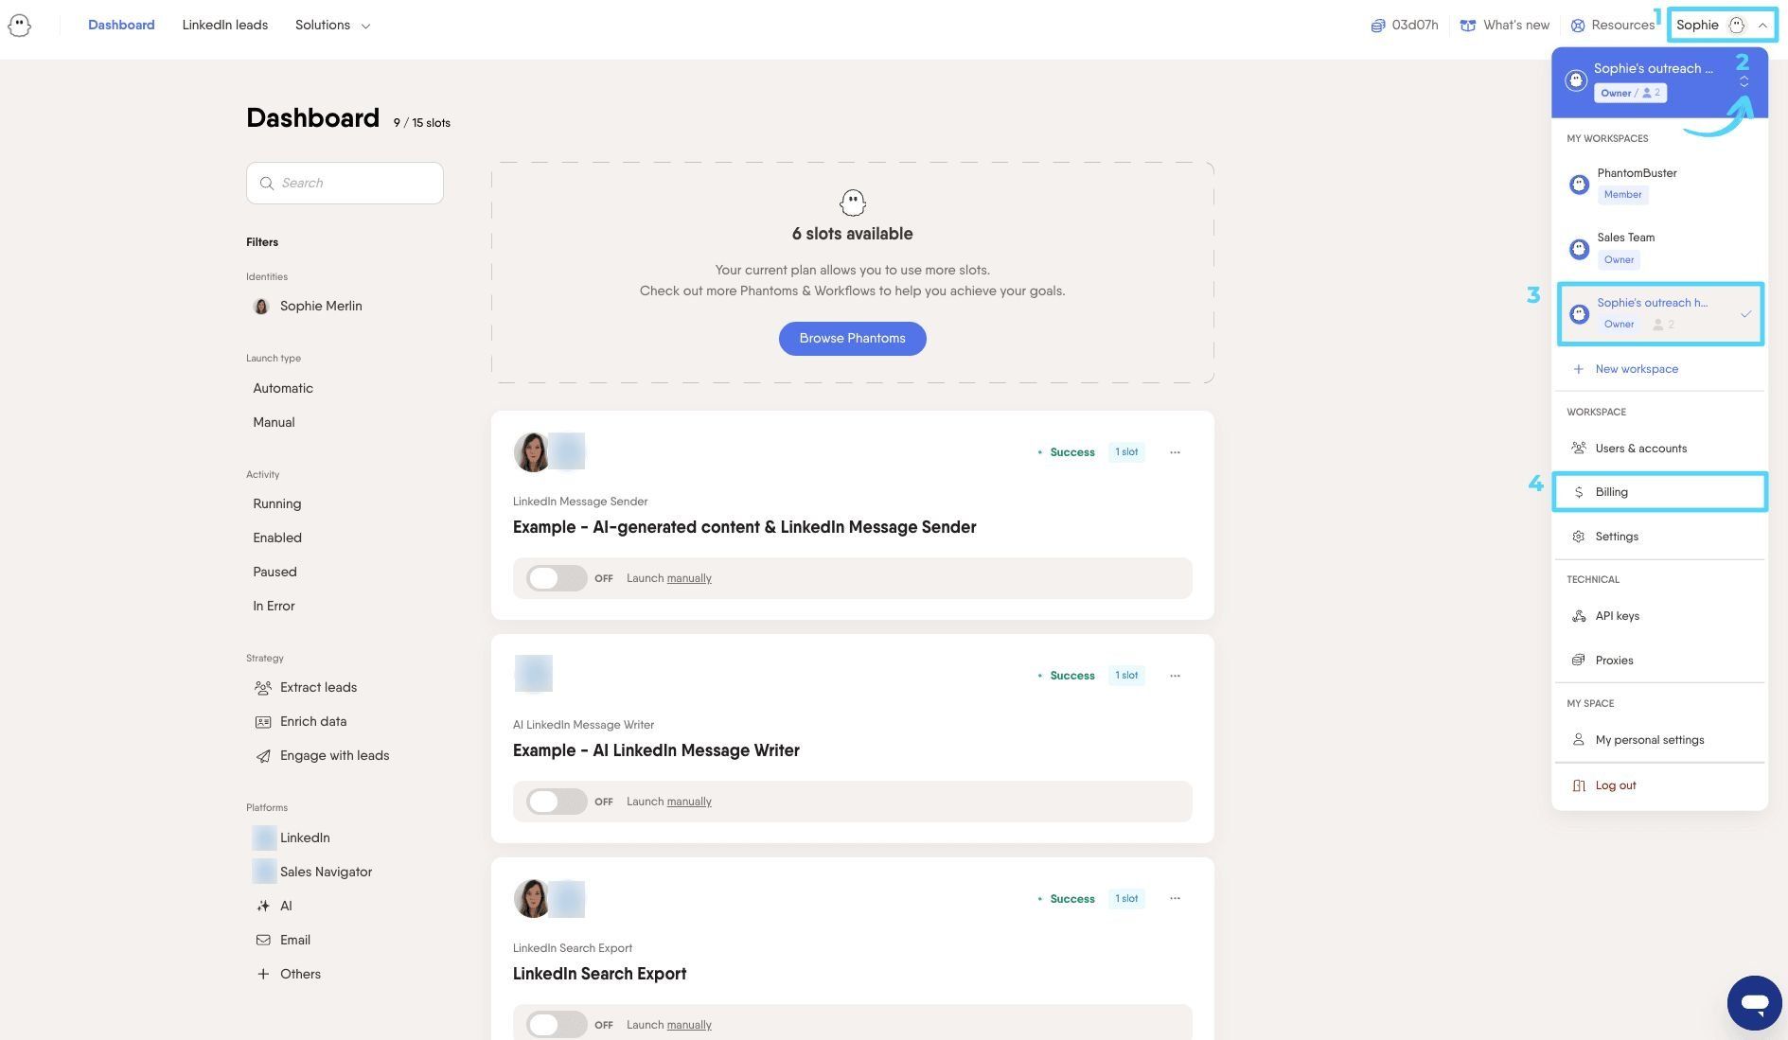Click the Browse Phantoms button
This screenshot has height=1040, width=1788.
852,339
